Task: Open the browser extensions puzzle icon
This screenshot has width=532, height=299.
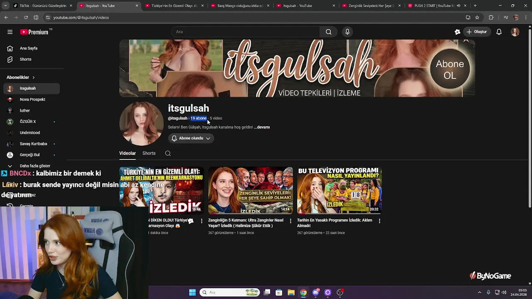Action: [491, 17]
